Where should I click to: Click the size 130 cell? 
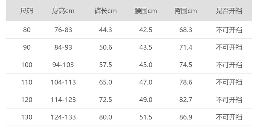[27, 117]
